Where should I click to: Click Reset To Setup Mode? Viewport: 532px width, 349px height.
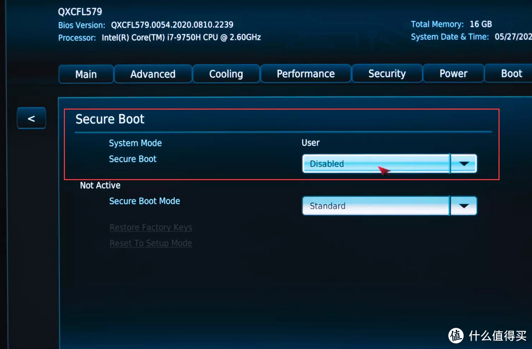click(151, 243)
